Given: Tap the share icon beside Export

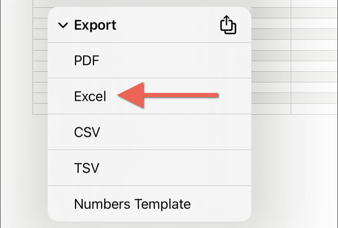Looking at the screenshot, I should click(228, 24).
